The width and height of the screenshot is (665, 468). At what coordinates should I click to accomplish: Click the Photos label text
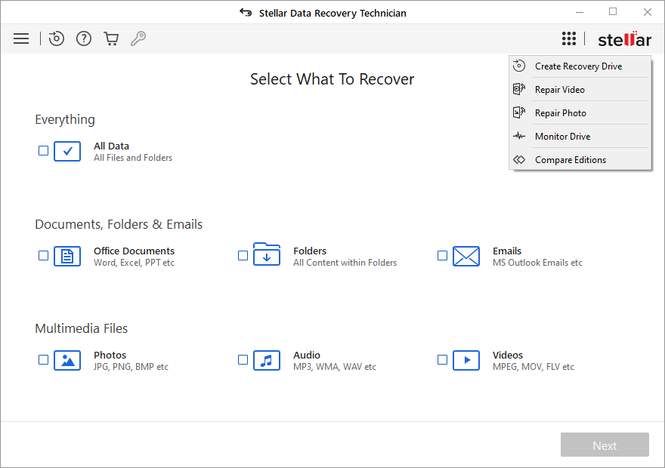110,356
